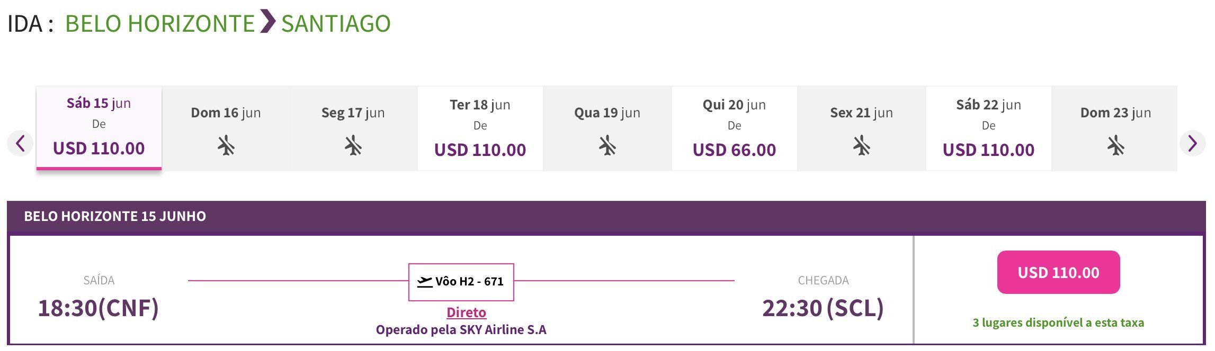Click the Vôo H2 - 671 flight box
The height and width of the screenshot is (351, 1215).
461,282
